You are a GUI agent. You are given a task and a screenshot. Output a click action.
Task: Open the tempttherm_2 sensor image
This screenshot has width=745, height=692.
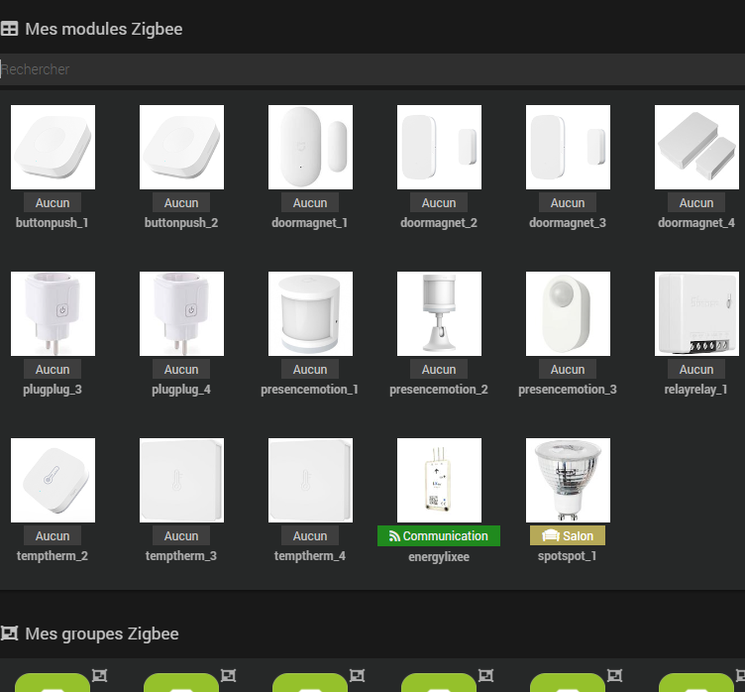[x=53, y=480]
